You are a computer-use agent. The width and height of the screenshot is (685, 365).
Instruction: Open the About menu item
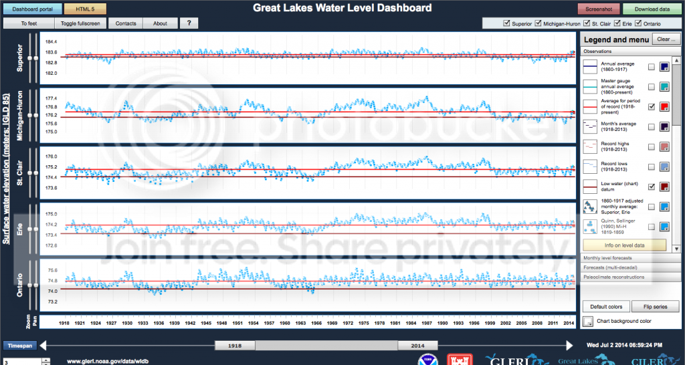tap(160, 23)
